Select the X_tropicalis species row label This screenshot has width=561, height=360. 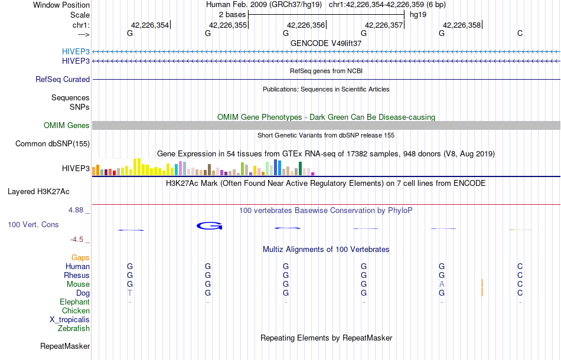[70, 320]
